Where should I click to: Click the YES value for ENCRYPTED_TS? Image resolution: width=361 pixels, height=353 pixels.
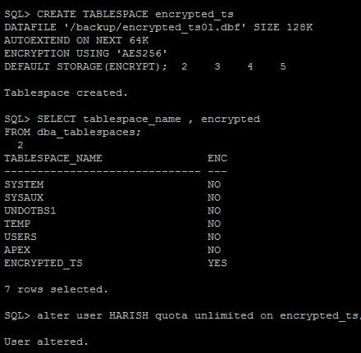pyautogui.click(x=217, y=263)
